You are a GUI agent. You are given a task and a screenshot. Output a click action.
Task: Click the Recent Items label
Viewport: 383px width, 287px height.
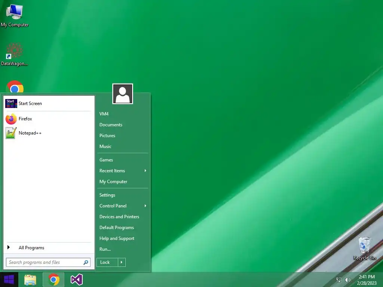coord(112,171)
